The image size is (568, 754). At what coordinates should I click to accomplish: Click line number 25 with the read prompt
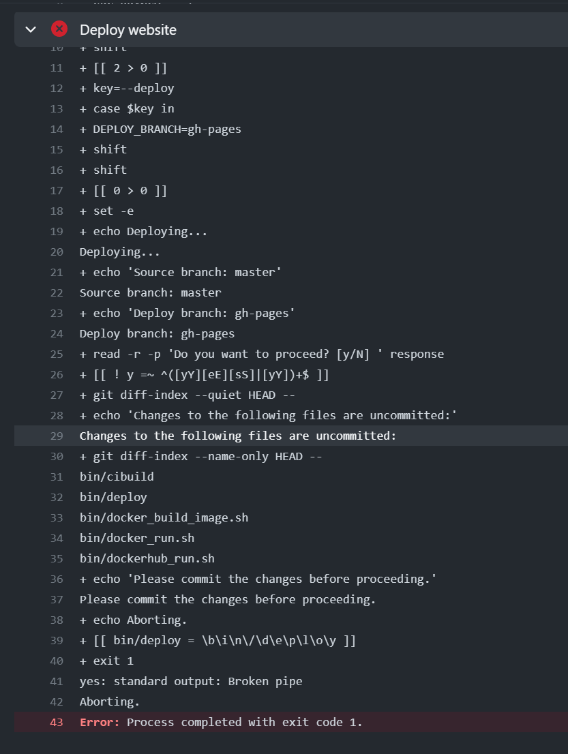pyautogui.click(x=56, y=354)
